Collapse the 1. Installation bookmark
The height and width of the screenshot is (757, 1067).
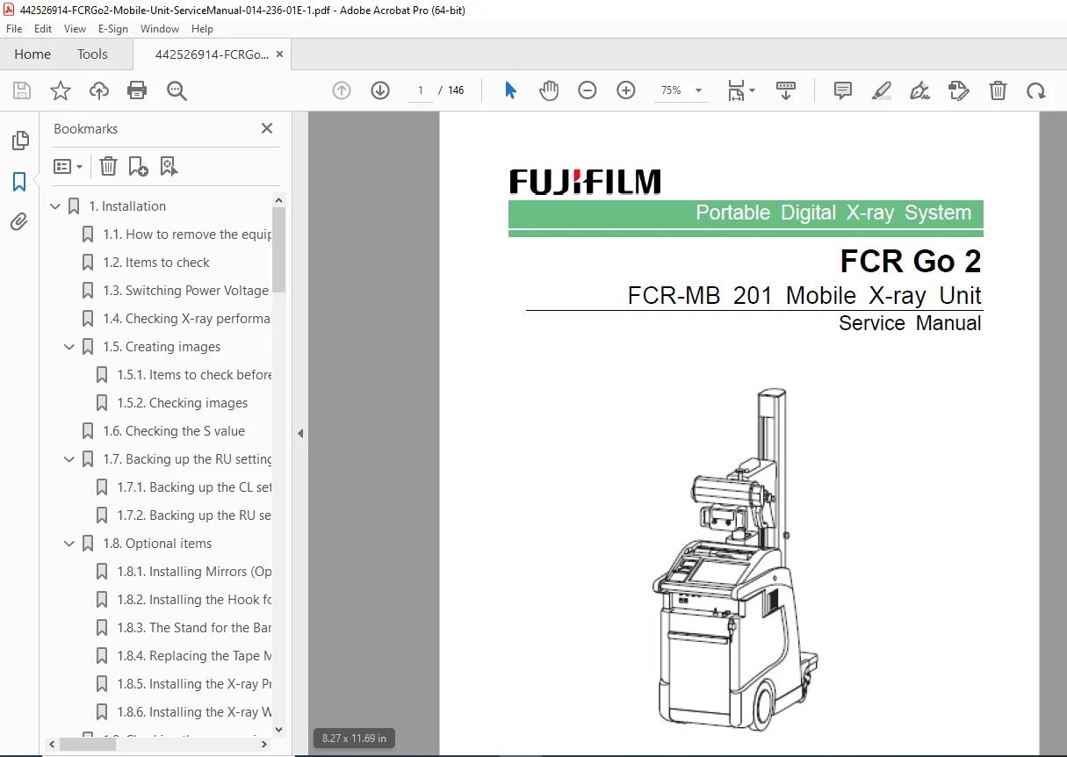[x=55, y=206]
